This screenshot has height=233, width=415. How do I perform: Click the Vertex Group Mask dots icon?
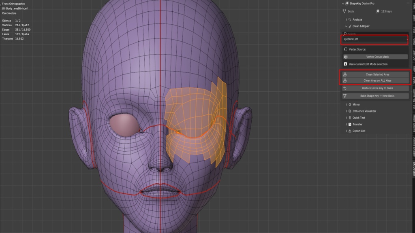click(x=345, y=57)
